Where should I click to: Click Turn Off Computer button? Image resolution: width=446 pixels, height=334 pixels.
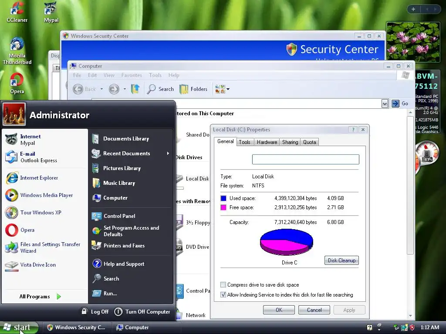pos(142,311)
